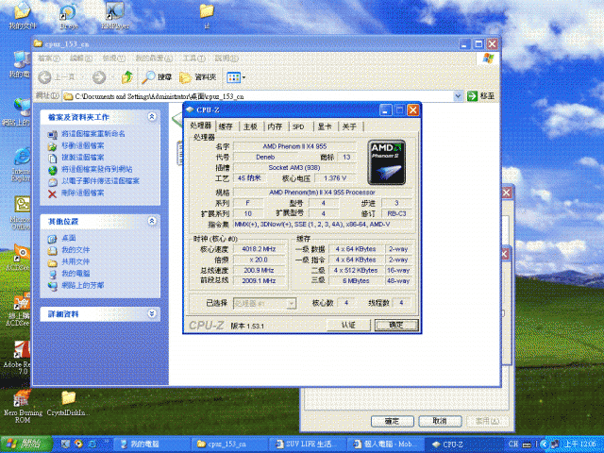Expand the 詳細資料 panel
This screenshot has height=453, width=604.
pos(152,314)
